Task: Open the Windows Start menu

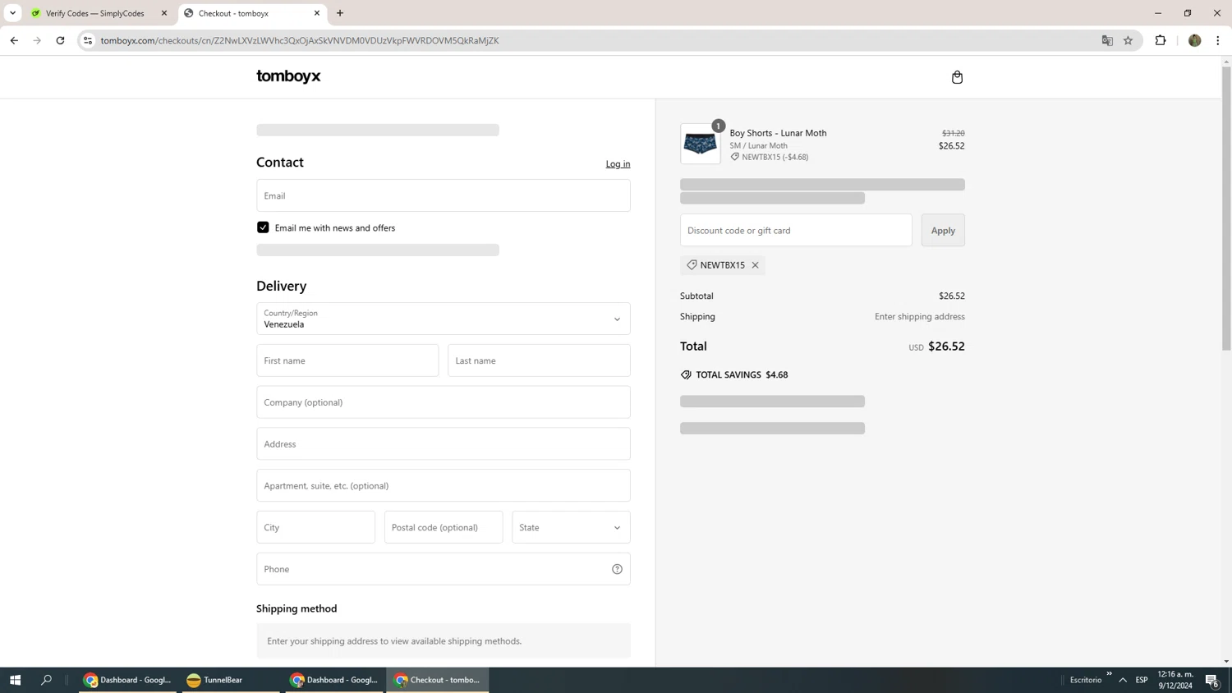Action: click(15, 680)
